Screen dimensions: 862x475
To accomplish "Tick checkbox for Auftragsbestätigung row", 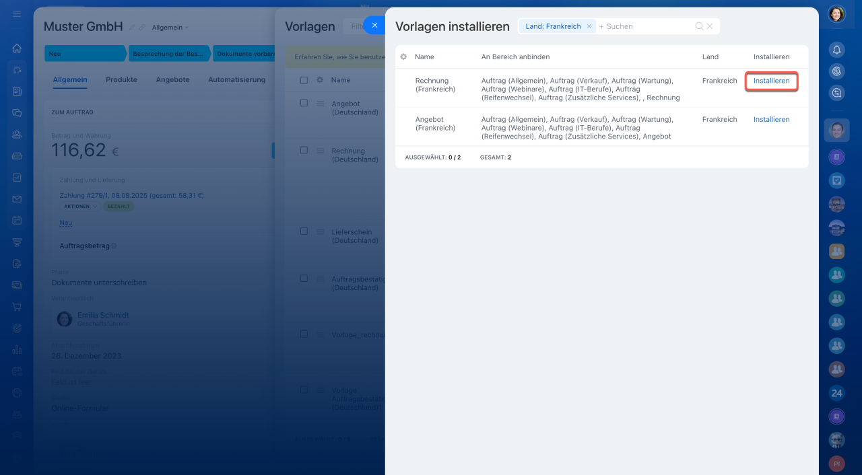I will (304, 278).
